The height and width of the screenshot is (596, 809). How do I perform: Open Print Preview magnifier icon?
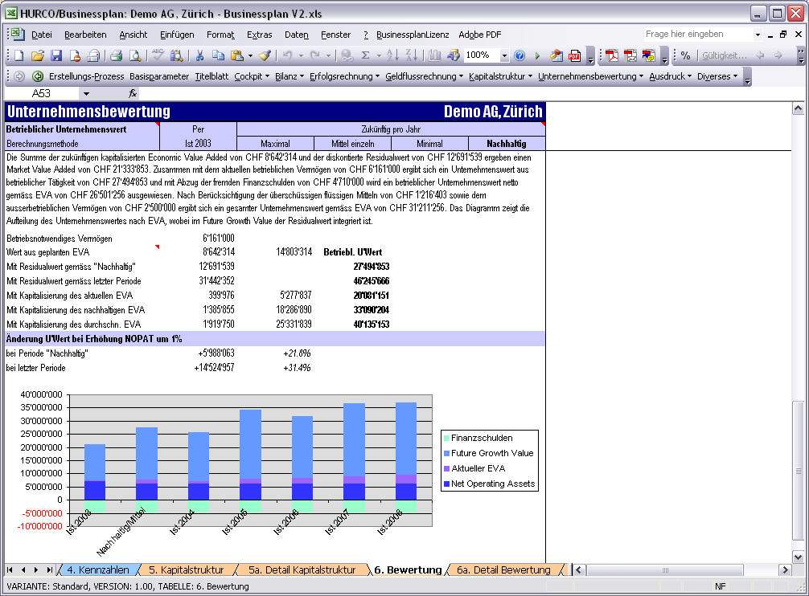pyautogui.click(x=134, y=55)
